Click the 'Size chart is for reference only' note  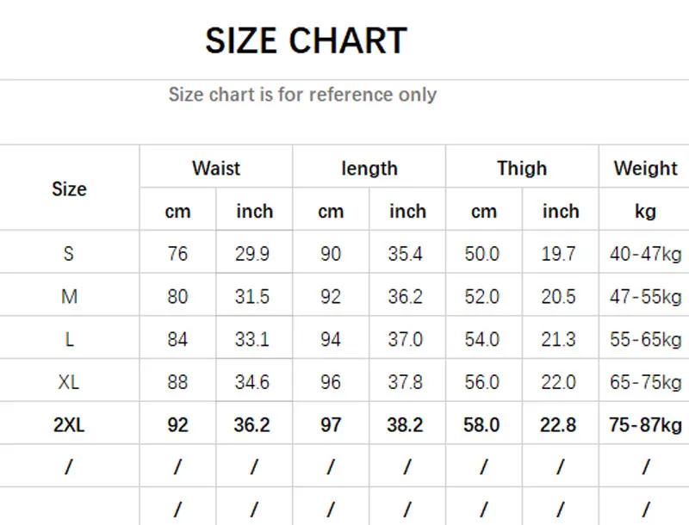(x=302, y=95)
